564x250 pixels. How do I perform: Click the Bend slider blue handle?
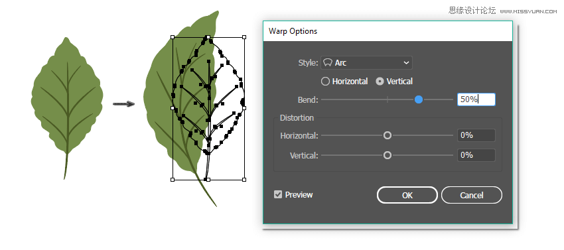pyautogui.click(x=418, y=99)
